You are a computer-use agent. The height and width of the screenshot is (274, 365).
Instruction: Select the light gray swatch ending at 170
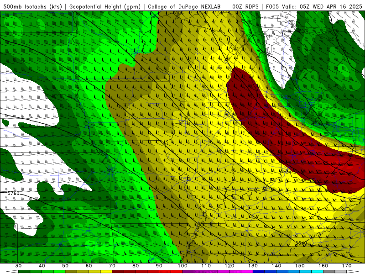(341, 272)
